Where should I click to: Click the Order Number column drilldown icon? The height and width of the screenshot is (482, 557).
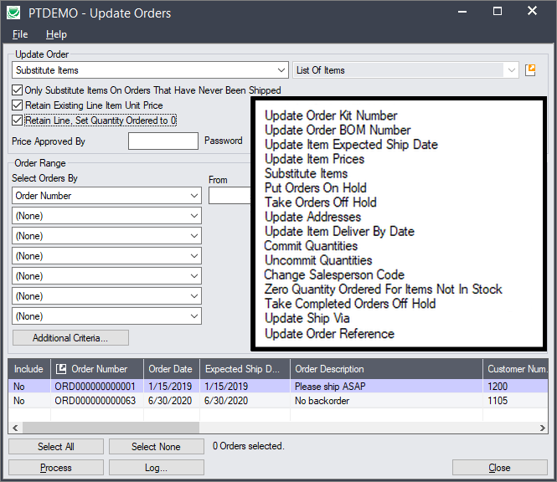60,369
